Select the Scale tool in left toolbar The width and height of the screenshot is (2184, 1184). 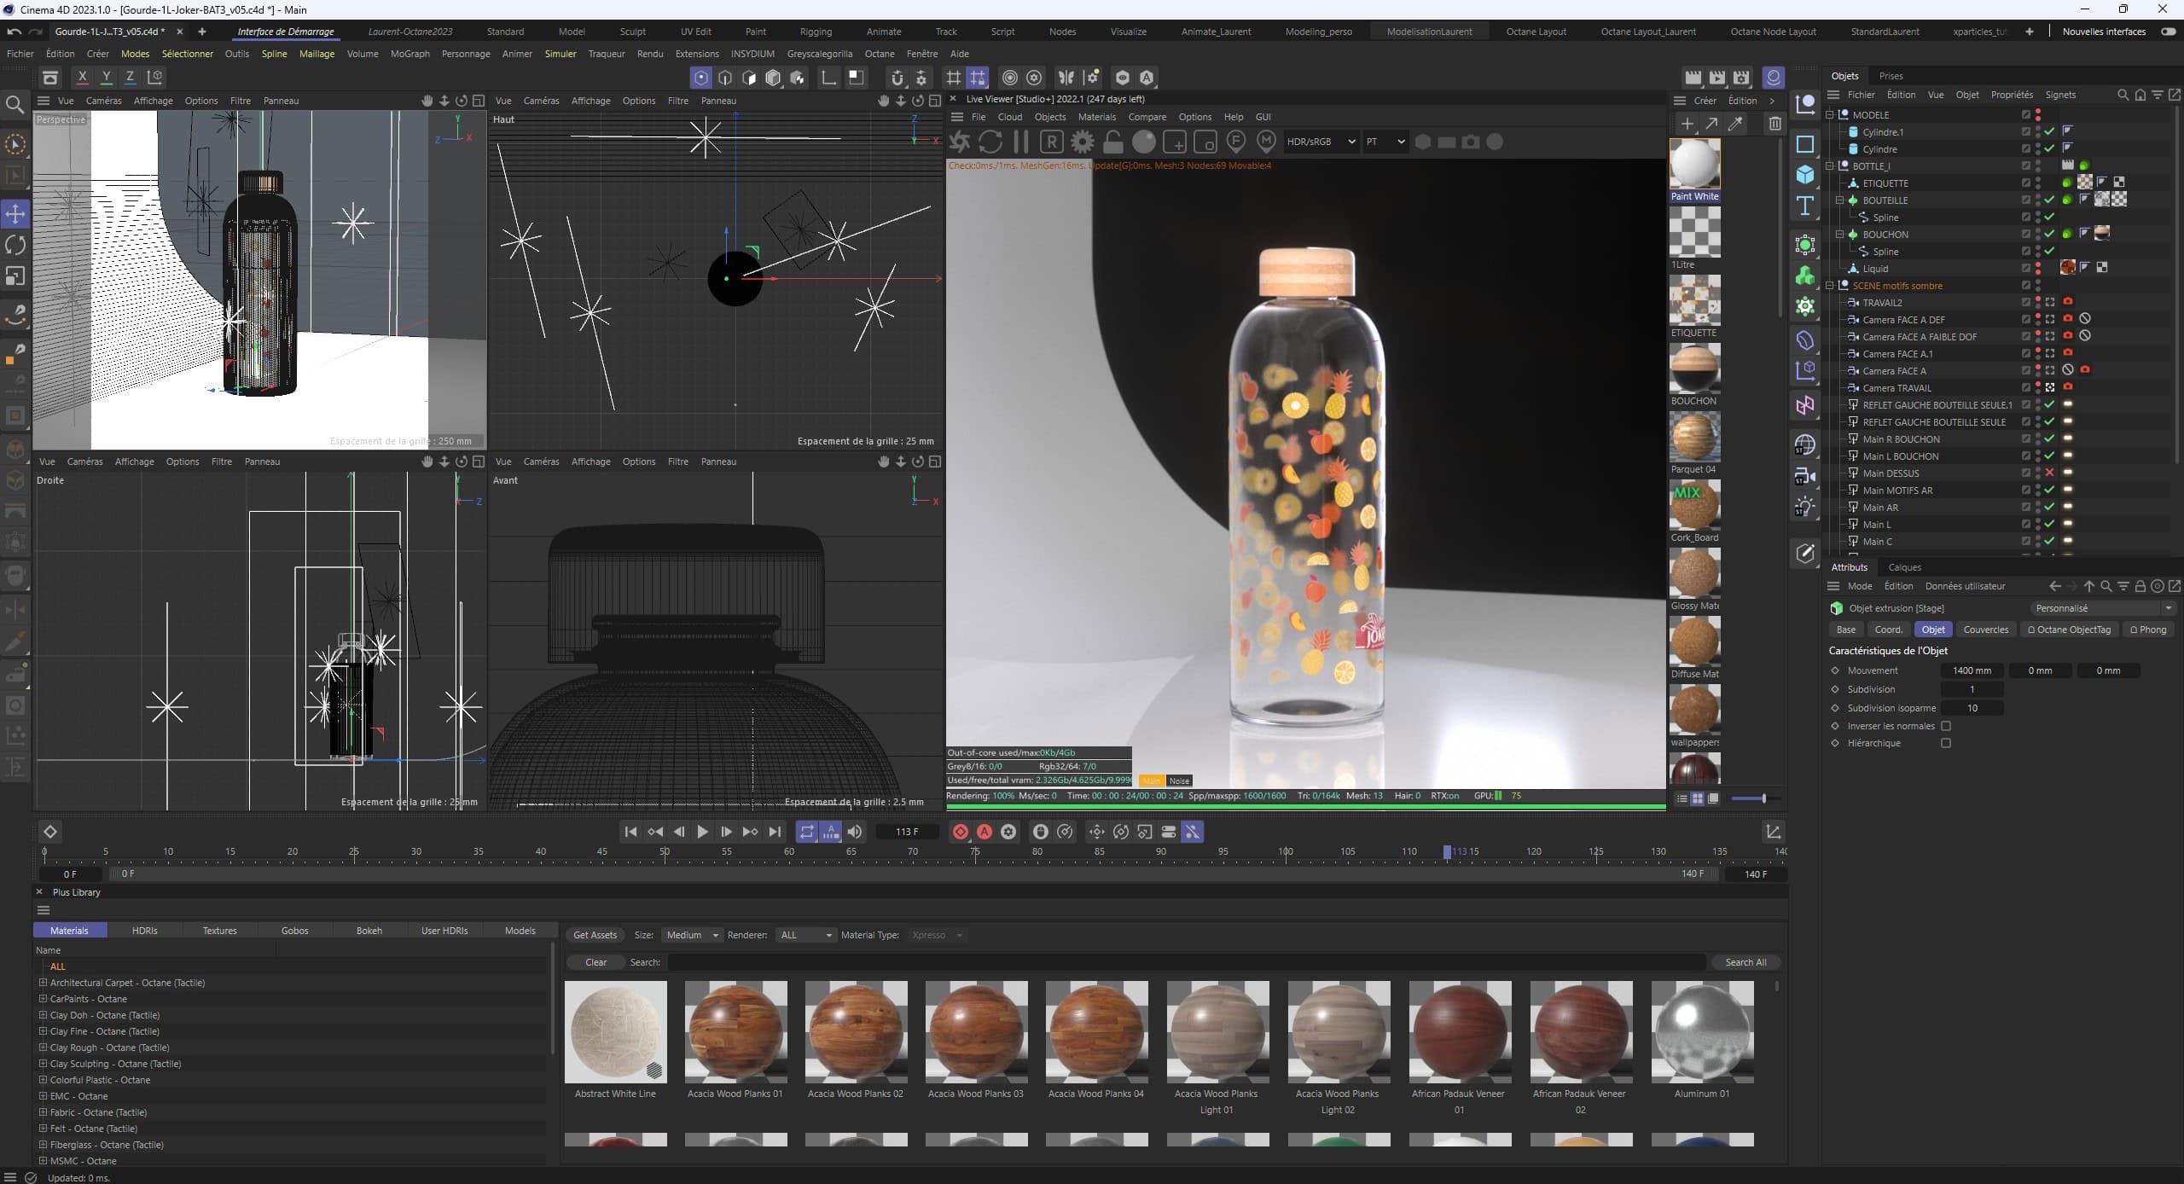(15, 276)
